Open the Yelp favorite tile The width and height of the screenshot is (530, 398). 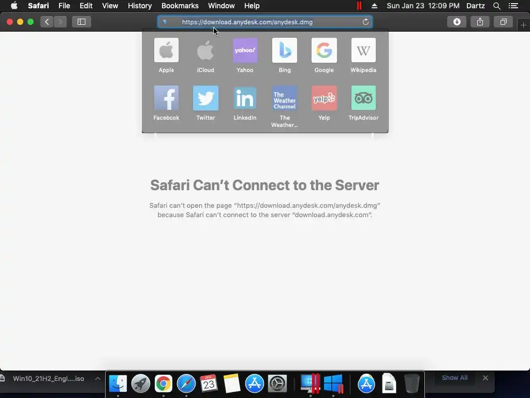pyautogui.click(x=324, y=103)
